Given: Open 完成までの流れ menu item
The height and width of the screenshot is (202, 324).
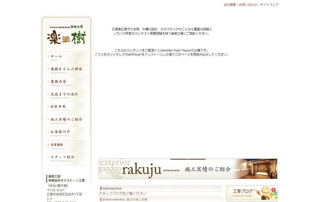Looking at the screenshot, I should pos(67,96).
